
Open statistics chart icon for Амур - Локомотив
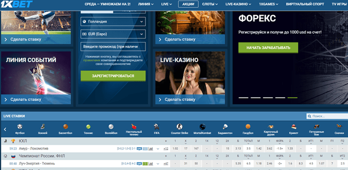click(x=151, y=149)
